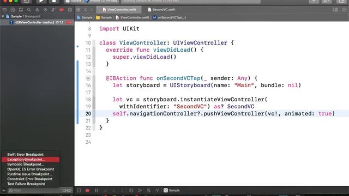Click the plus add breakpoint button

(4, 191)
